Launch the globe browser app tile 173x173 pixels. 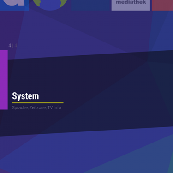coord(50,5)
